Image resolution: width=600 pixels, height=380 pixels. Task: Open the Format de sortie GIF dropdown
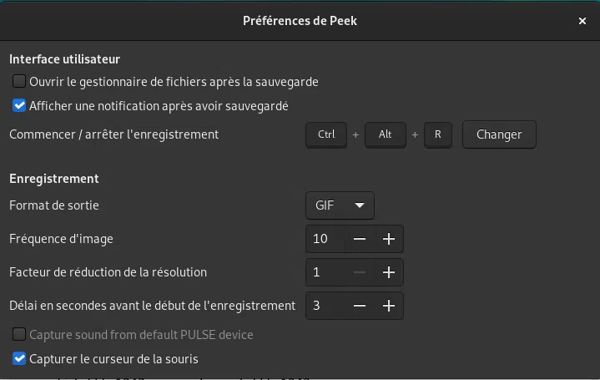pyautogui.click(x=340, y=205)
